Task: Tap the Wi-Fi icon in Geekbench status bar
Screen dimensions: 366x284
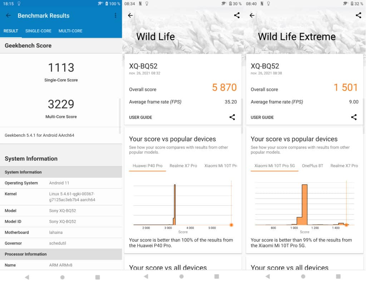Action: click(100, 4)
